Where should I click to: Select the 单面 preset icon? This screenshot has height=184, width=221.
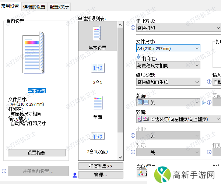point(98,103)
